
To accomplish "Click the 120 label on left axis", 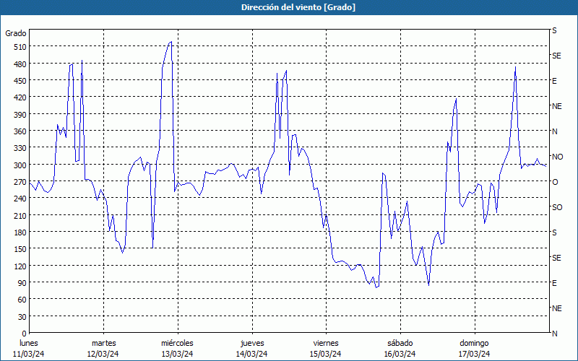I will point(20,266).
